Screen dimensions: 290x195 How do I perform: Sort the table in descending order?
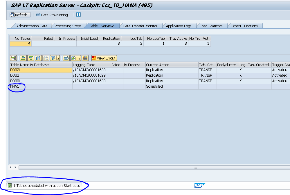pos(30,58)
